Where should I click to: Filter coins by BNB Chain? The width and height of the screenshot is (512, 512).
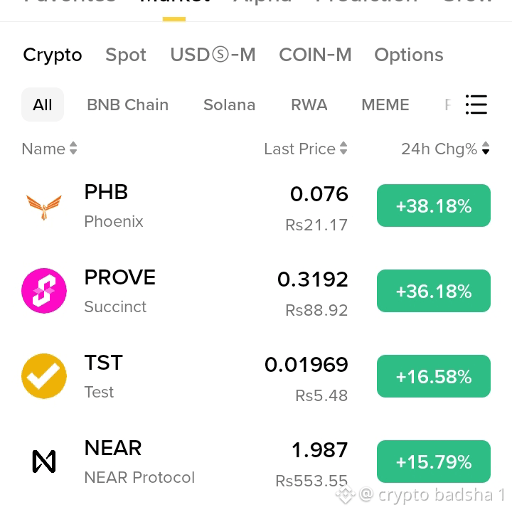coord(128,105)
